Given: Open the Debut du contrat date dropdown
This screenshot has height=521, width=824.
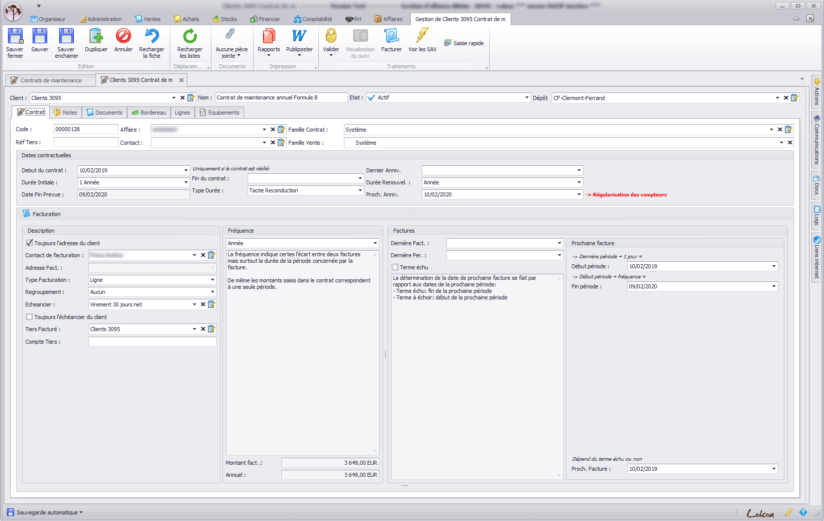Looking at the screenshot, I should (186, 170).
